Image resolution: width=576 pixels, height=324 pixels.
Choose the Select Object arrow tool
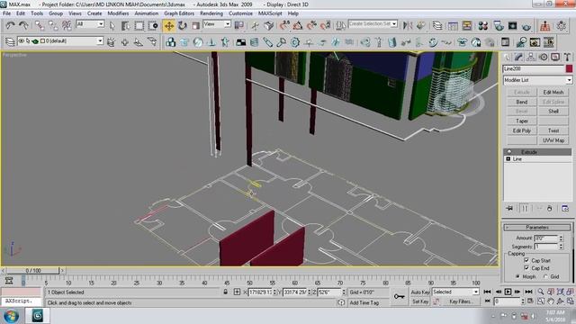click(112, 25)
